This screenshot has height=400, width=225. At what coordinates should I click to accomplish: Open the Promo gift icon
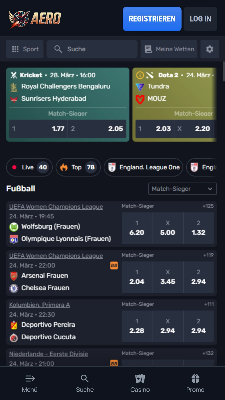(195, 378)
